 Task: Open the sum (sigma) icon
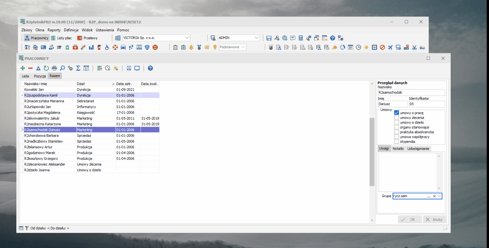tap(78, 68)
